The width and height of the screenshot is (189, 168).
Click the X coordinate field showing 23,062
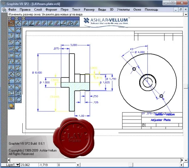pos(29,165)
